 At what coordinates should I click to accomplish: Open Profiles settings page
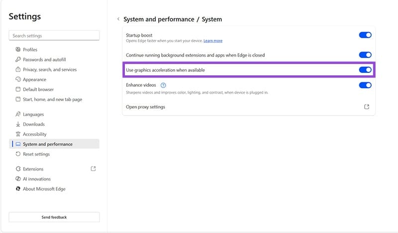click(x=54, y=50)
